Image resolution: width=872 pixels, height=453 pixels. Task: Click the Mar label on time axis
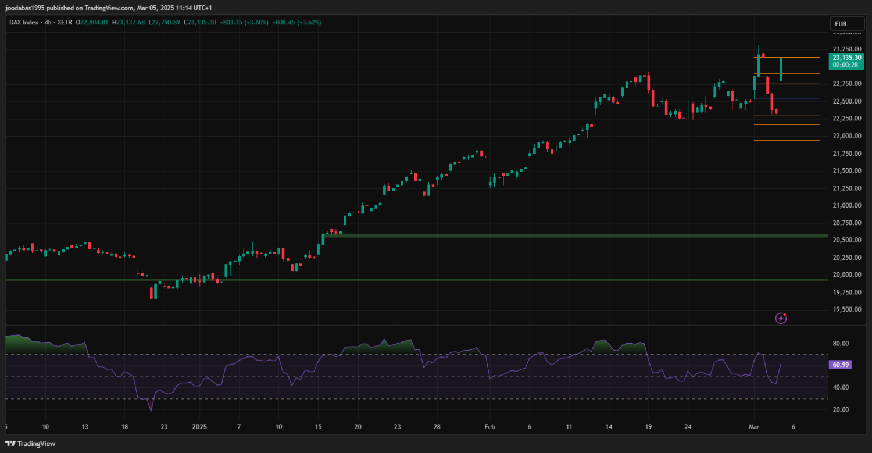pyautogui.click(x=754, y=426)
